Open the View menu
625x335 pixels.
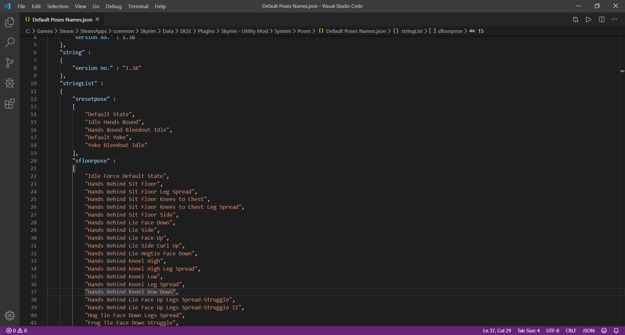[80, 6]
